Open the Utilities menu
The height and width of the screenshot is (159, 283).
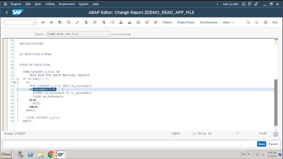coord(50,4)
